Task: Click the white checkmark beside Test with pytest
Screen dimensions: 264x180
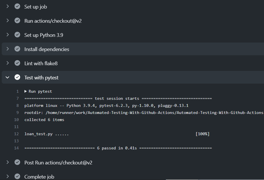Action: (x=17, y=77)
